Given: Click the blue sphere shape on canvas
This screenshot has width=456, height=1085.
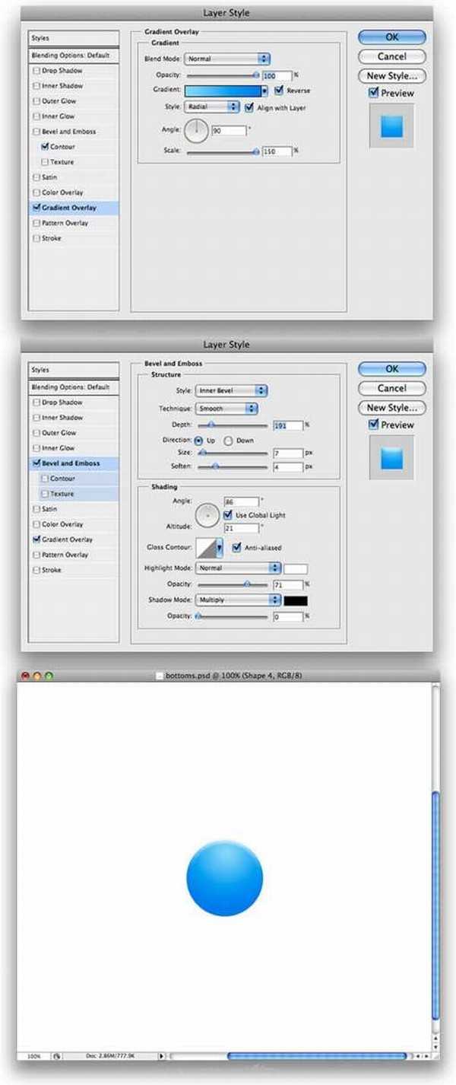Looking at the screenshot, I should pos(224,878).
